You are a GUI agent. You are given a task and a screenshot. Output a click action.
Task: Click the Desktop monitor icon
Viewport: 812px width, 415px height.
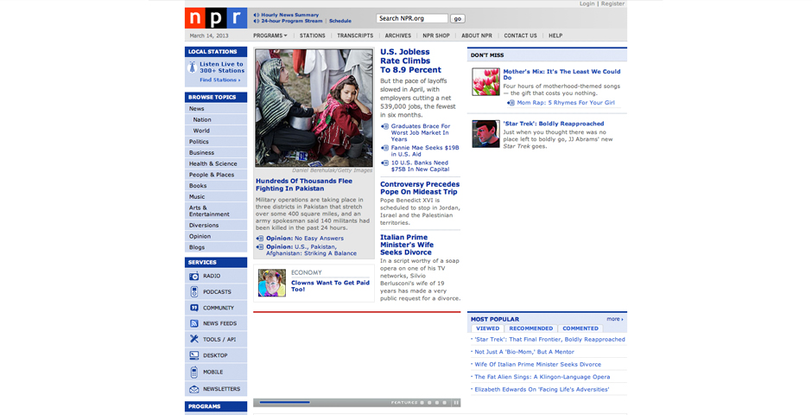[x=193, y=355]
